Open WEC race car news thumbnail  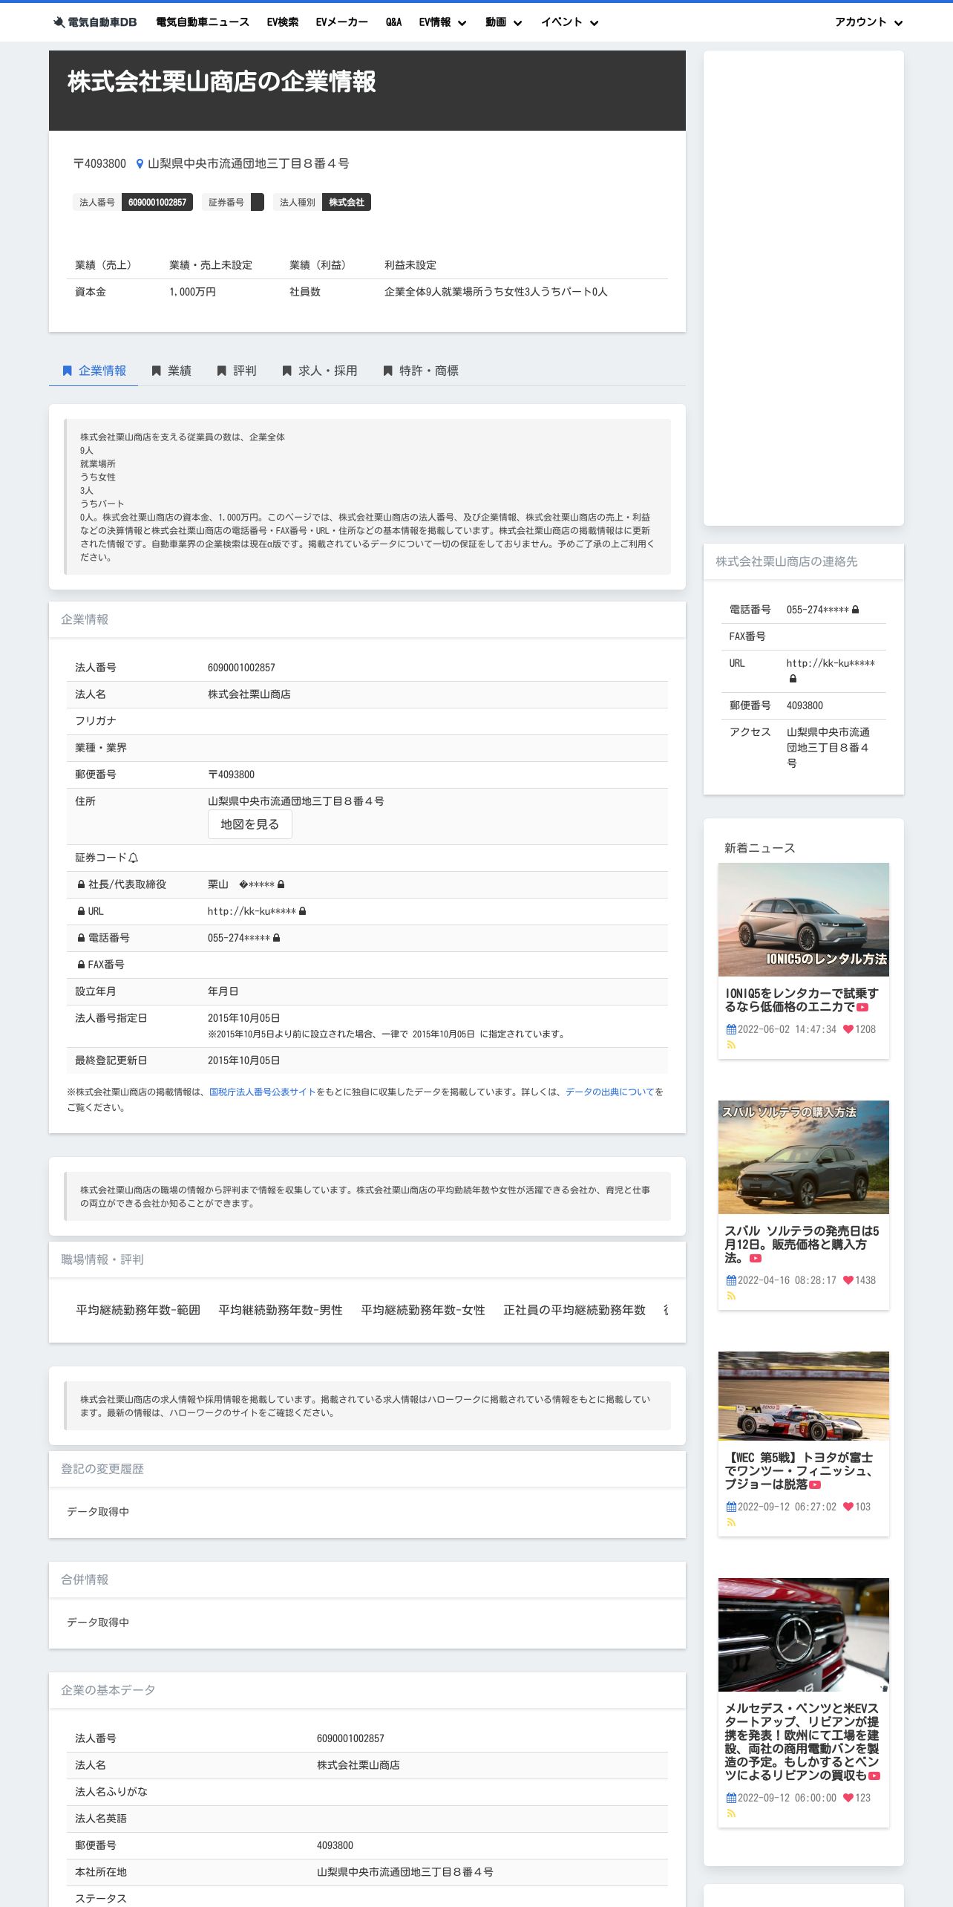(x=804, y=1396)
